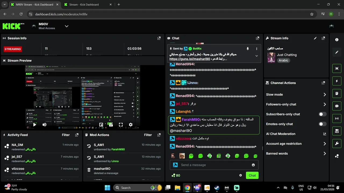344x193 pixels.
Task: Click the STREAMING status badge
Action: click(13, 49)
